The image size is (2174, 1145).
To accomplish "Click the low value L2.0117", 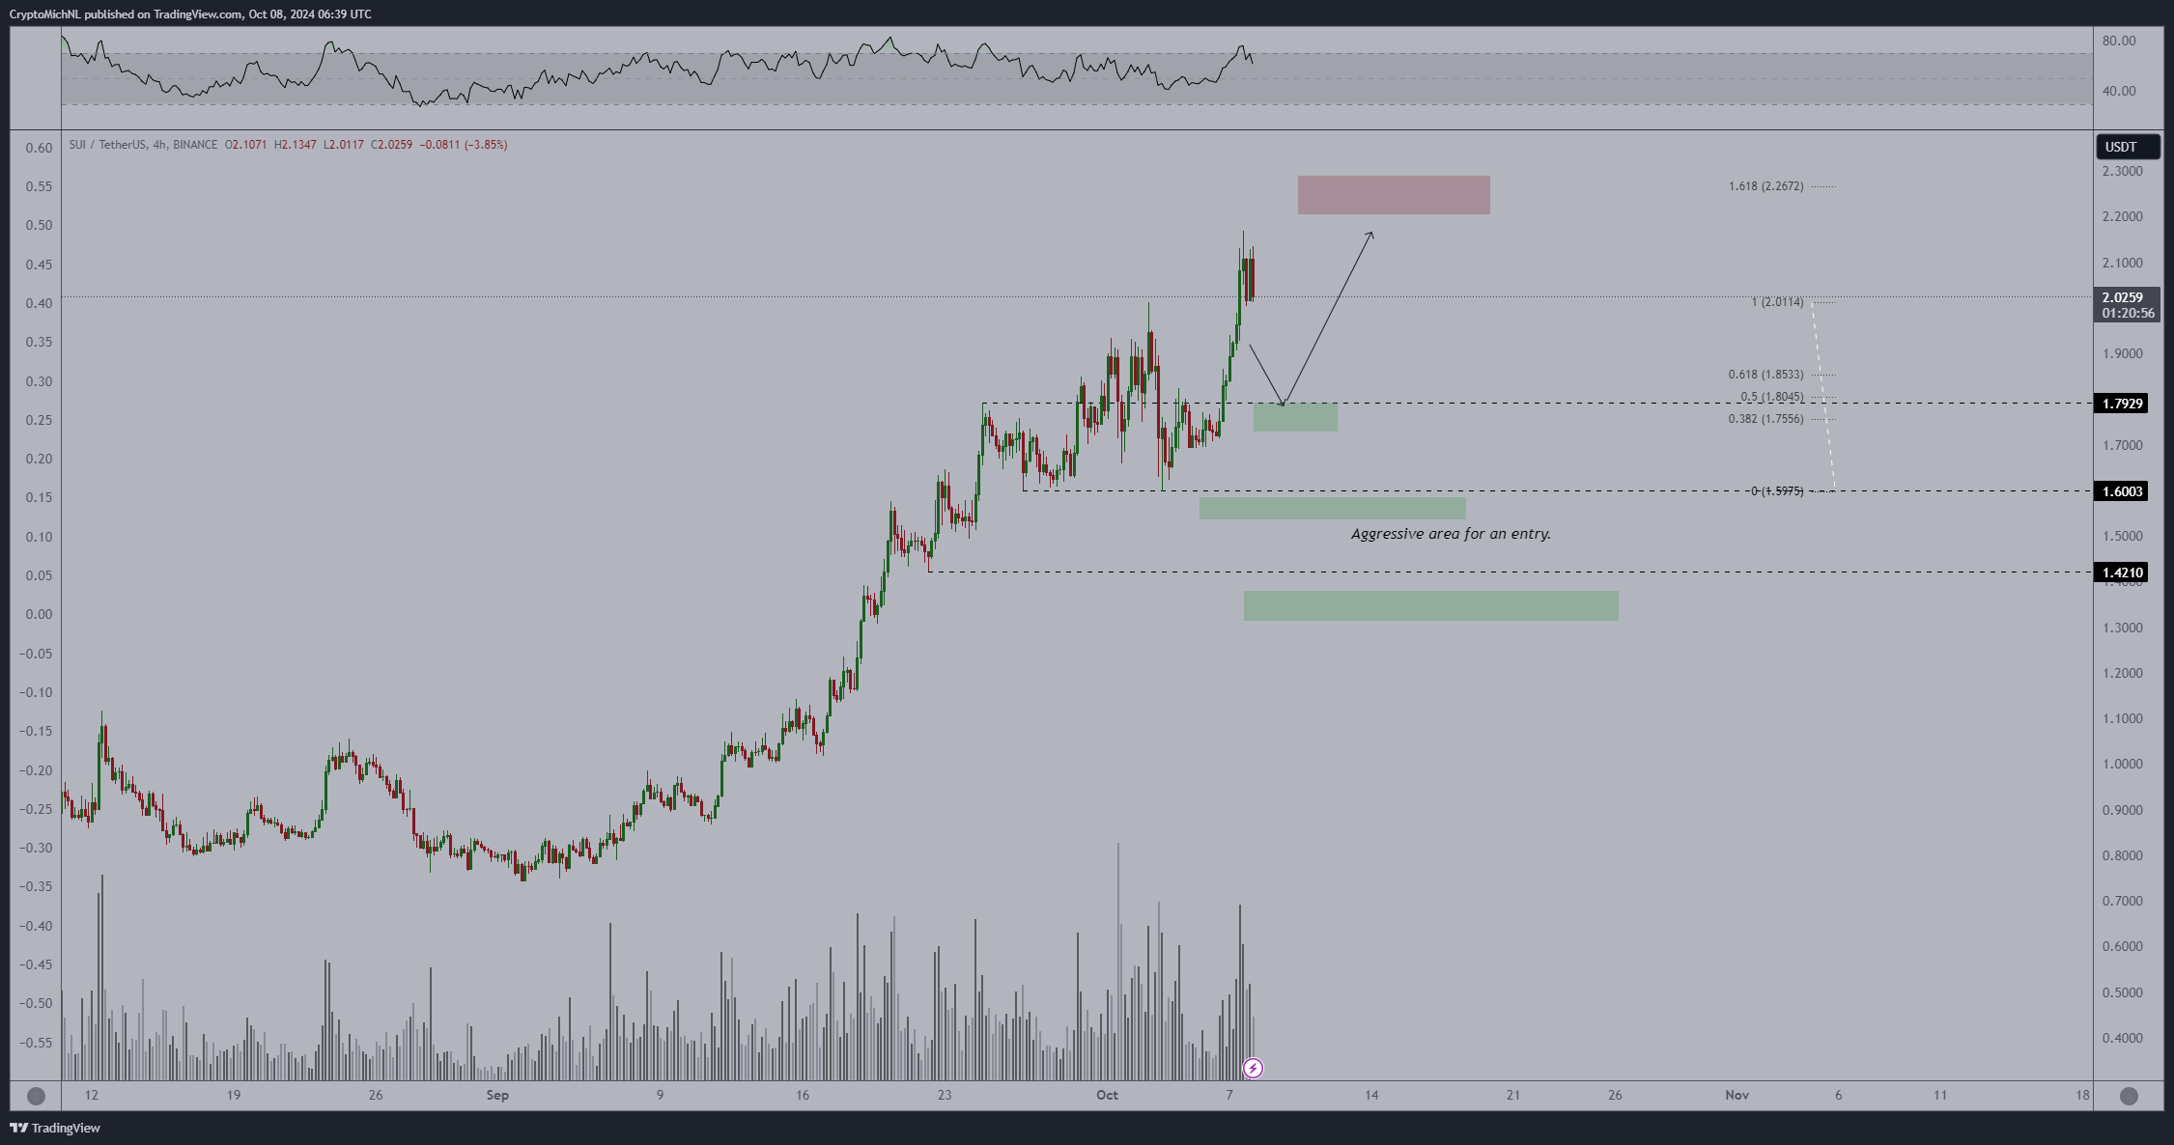I will point(343,145).
